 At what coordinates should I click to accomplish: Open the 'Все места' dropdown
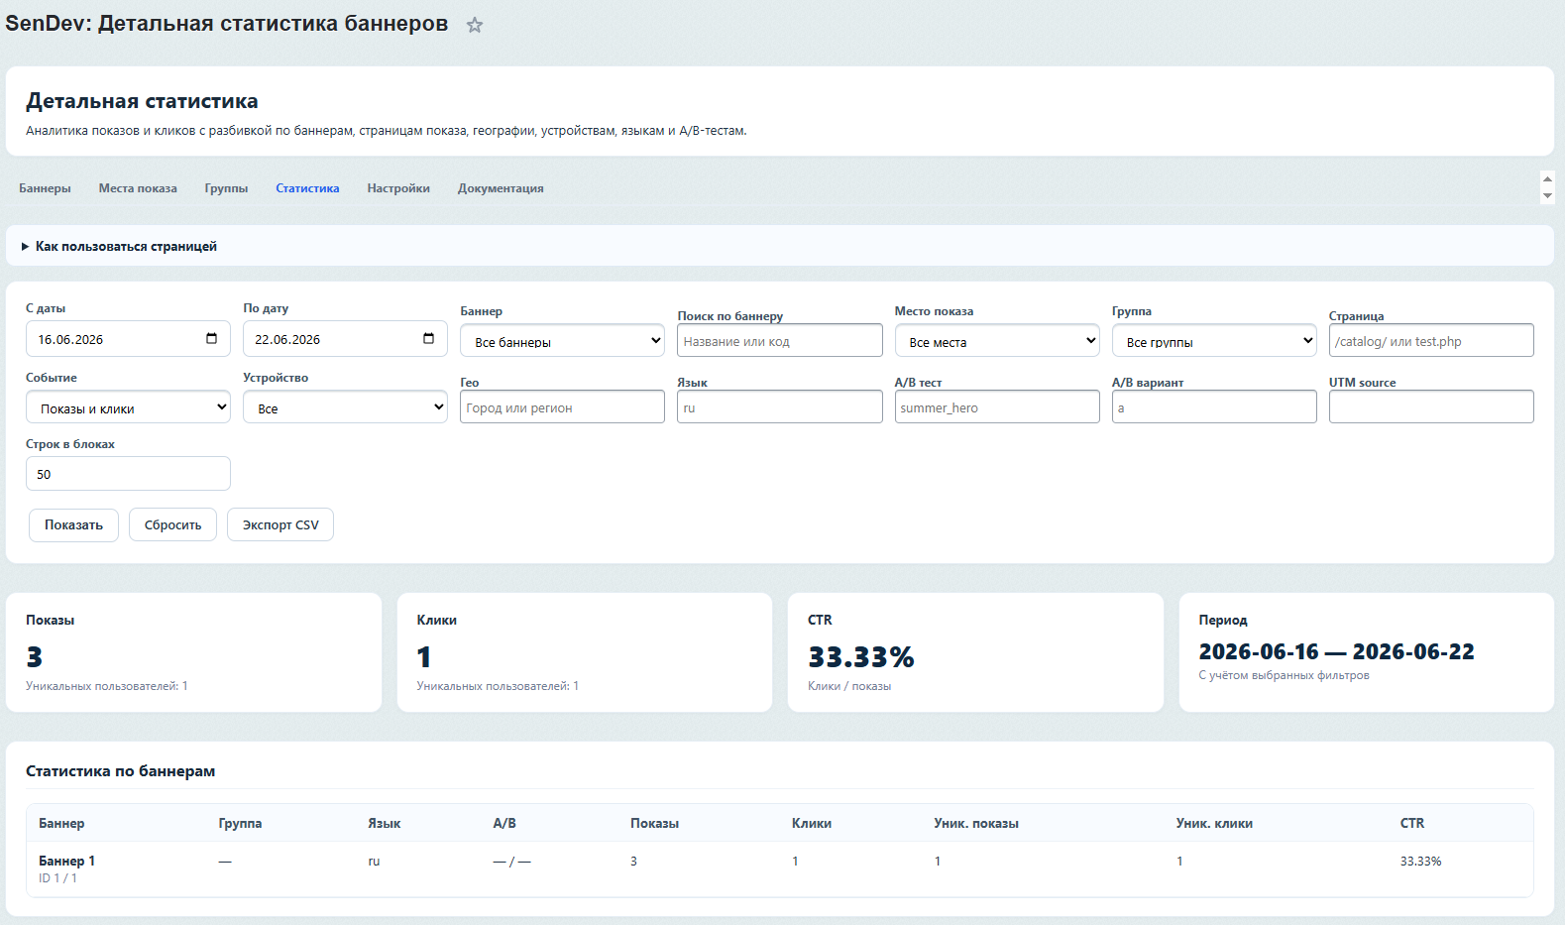click(997, 341)
